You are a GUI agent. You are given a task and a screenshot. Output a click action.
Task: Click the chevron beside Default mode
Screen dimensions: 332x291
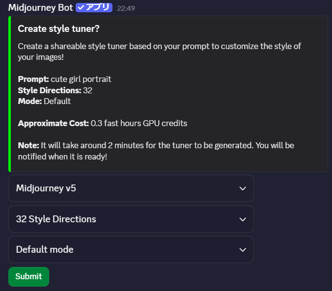pos(242,250)
